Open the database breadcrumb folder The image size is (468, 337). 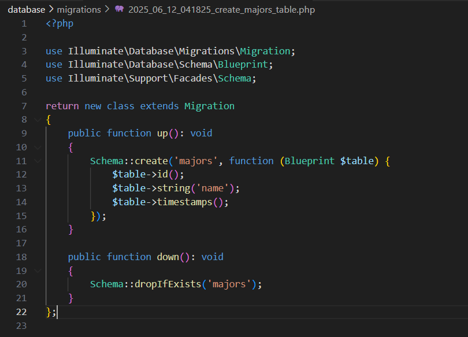tap(26, 10)
